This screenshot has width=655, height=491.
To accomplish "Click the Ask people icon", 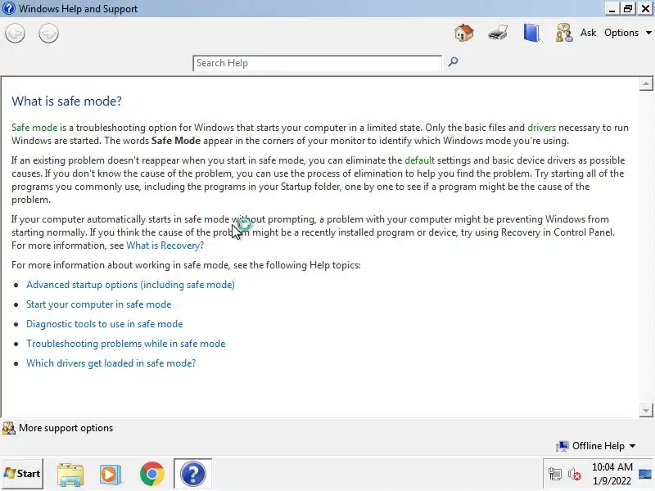I will pos(564,33).
